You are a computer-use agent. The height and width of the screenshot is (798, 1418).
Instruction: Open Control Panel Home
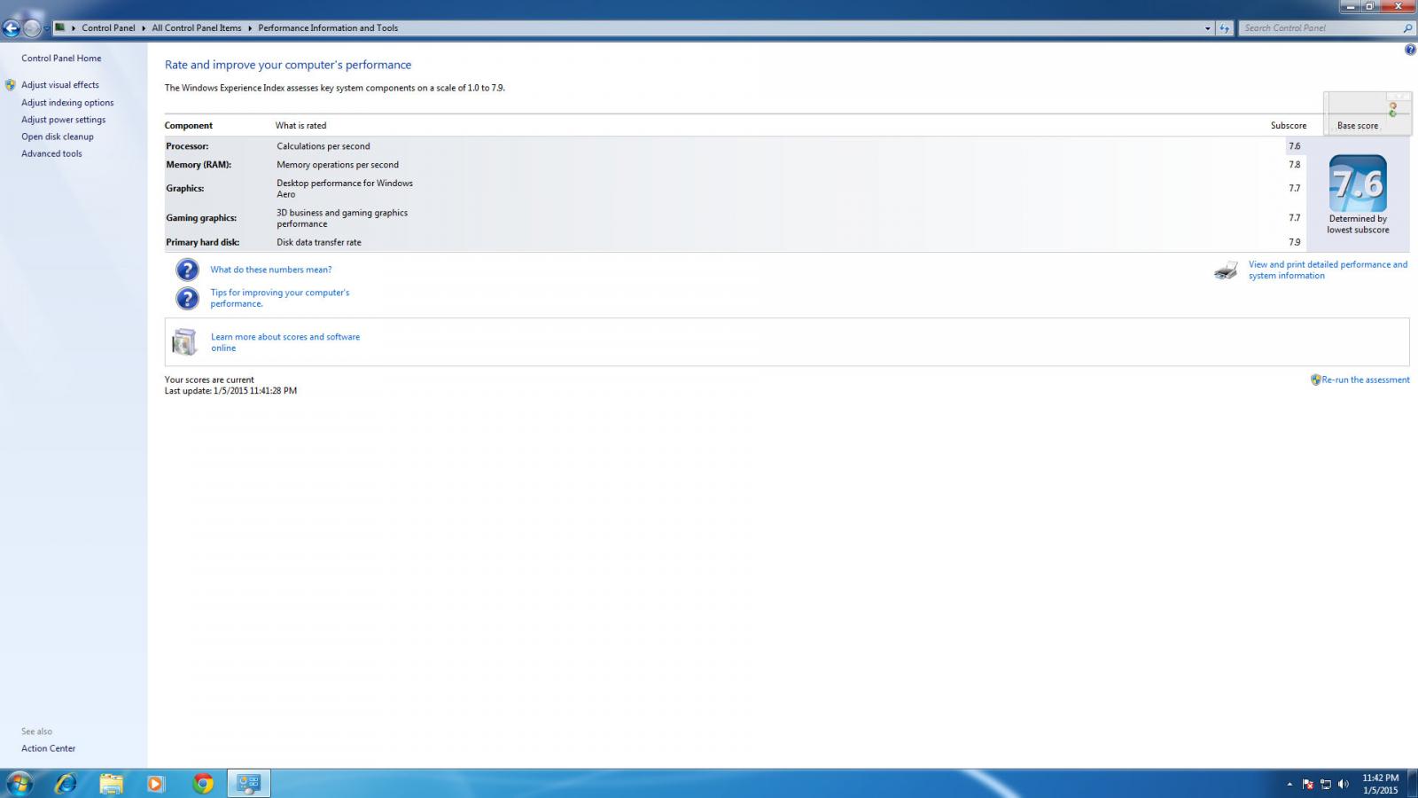(x=61, y=59)
